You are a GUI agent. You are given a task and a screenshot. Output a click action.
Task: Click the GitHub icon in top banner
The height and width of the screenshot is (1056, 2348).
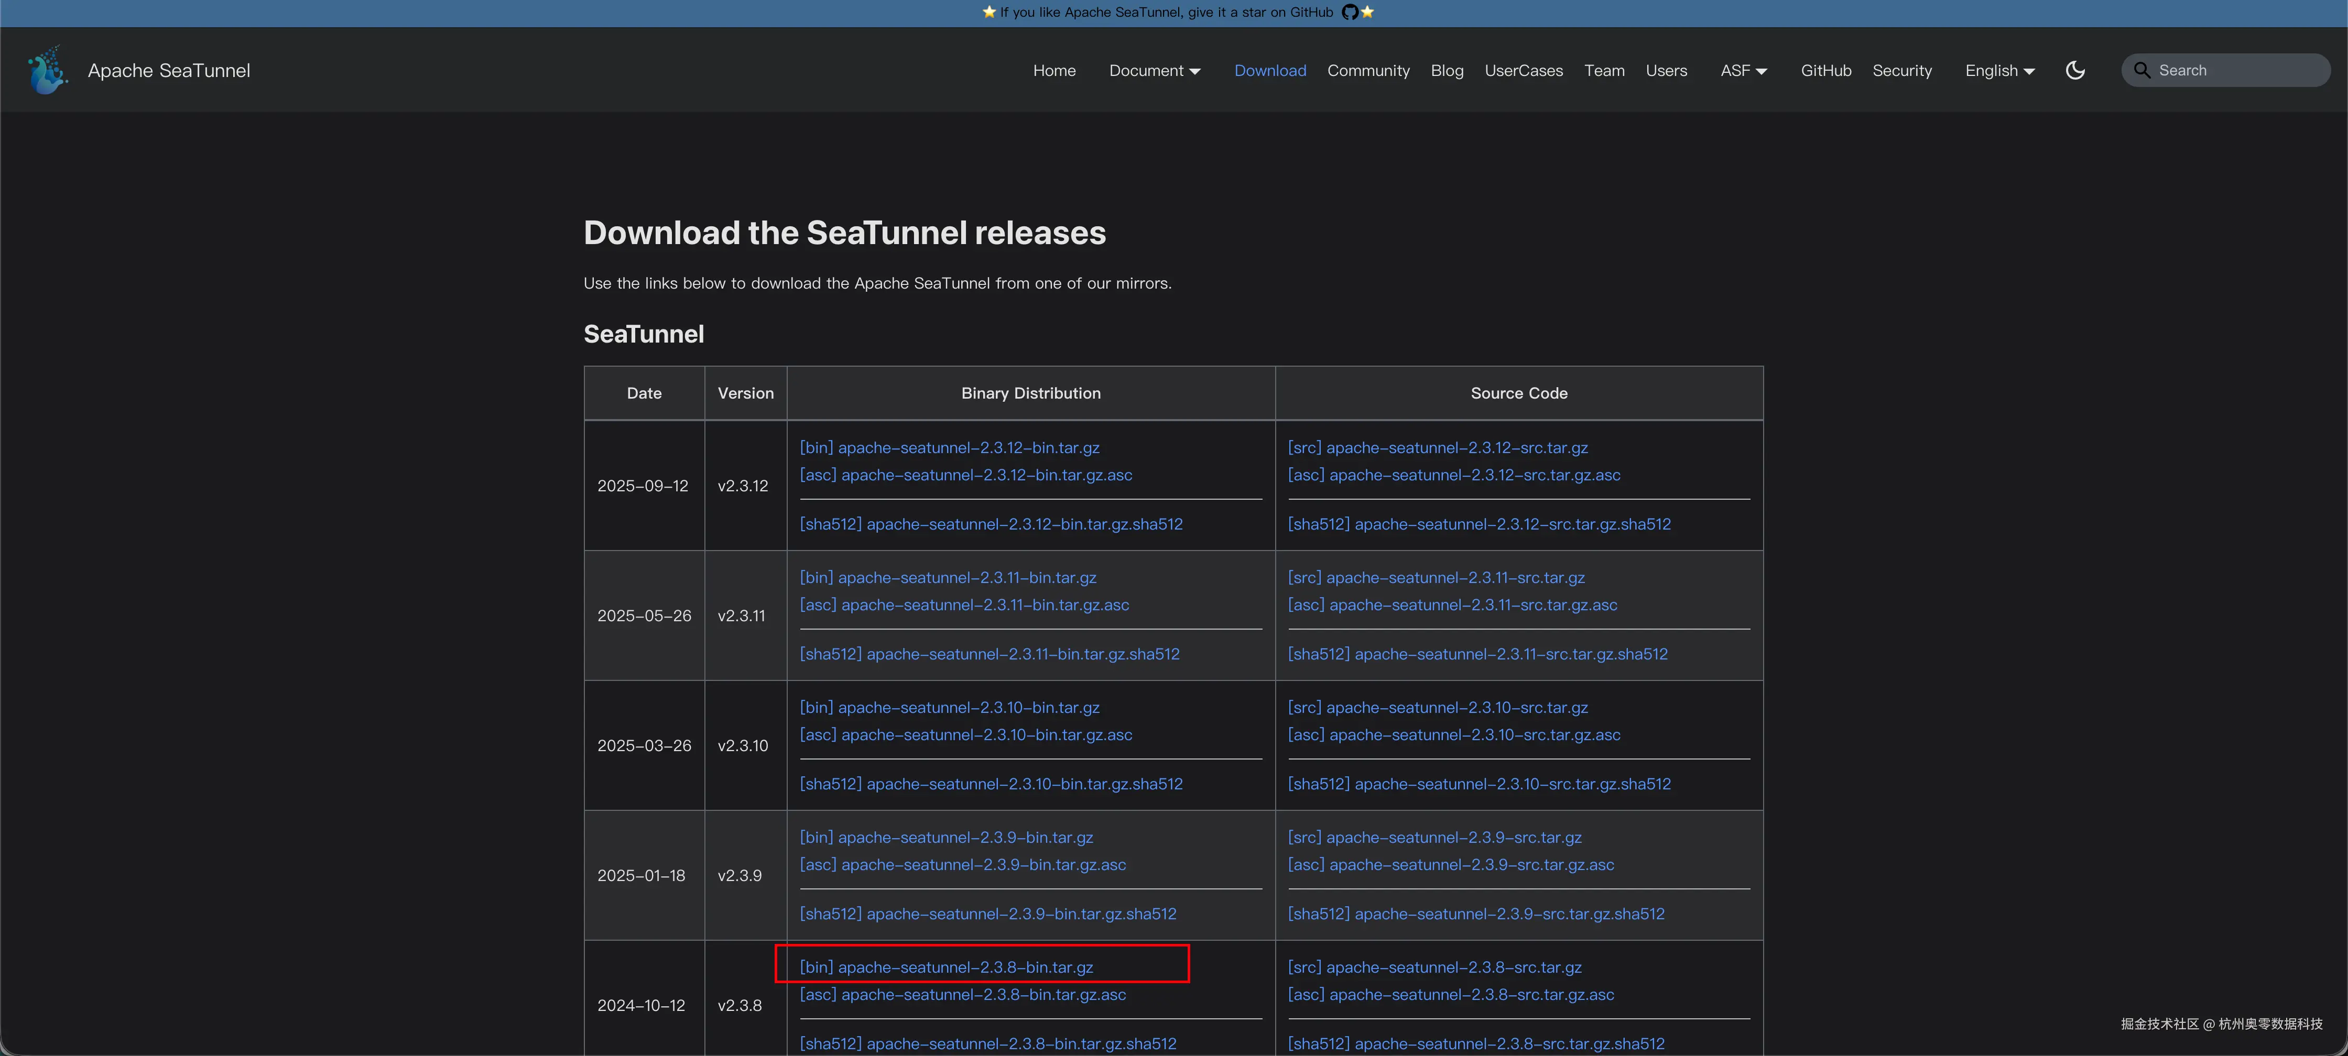pos(1350,12)
